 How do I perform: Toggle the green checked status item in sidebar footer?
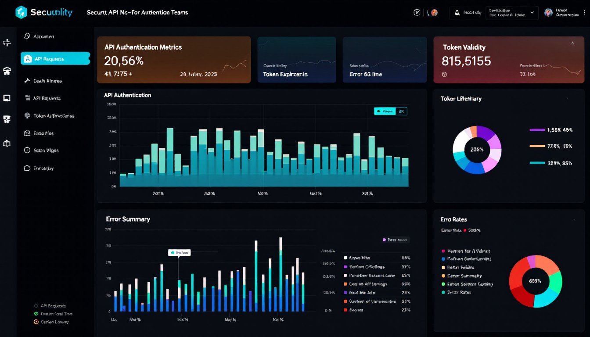(36, 314)
